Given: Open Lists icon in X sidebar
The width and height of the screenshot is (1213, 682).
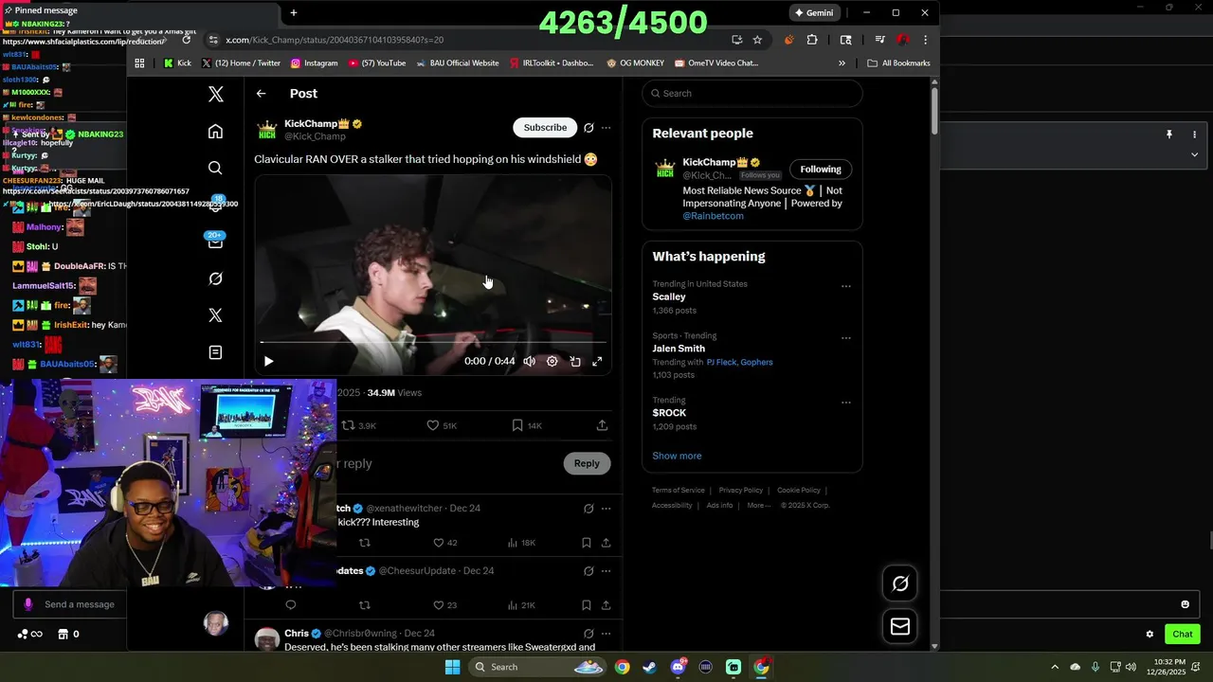Looking at the screenshot, I should (215, 352).
